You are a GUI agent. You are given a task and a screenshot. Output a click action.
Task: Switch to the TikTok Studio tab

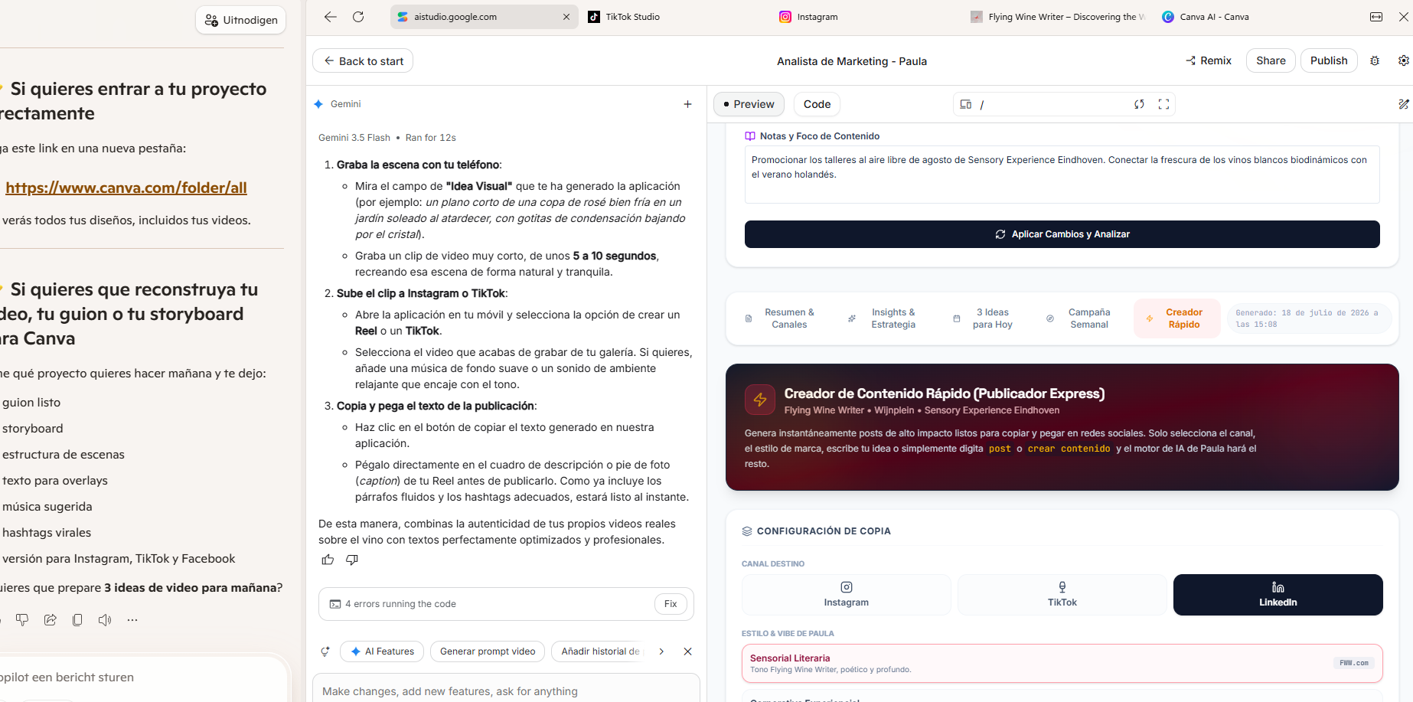point(624,17)
